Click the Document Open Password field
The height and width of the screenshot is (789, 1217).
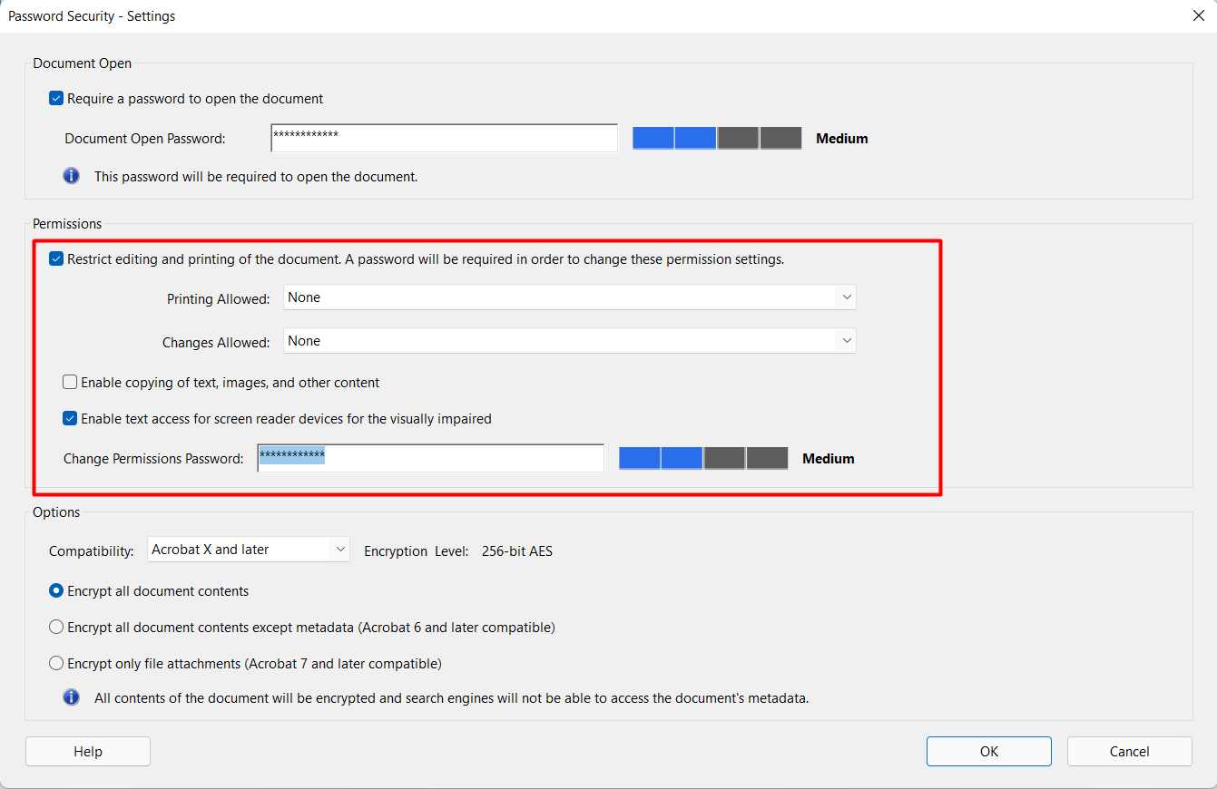coord(444,137)
